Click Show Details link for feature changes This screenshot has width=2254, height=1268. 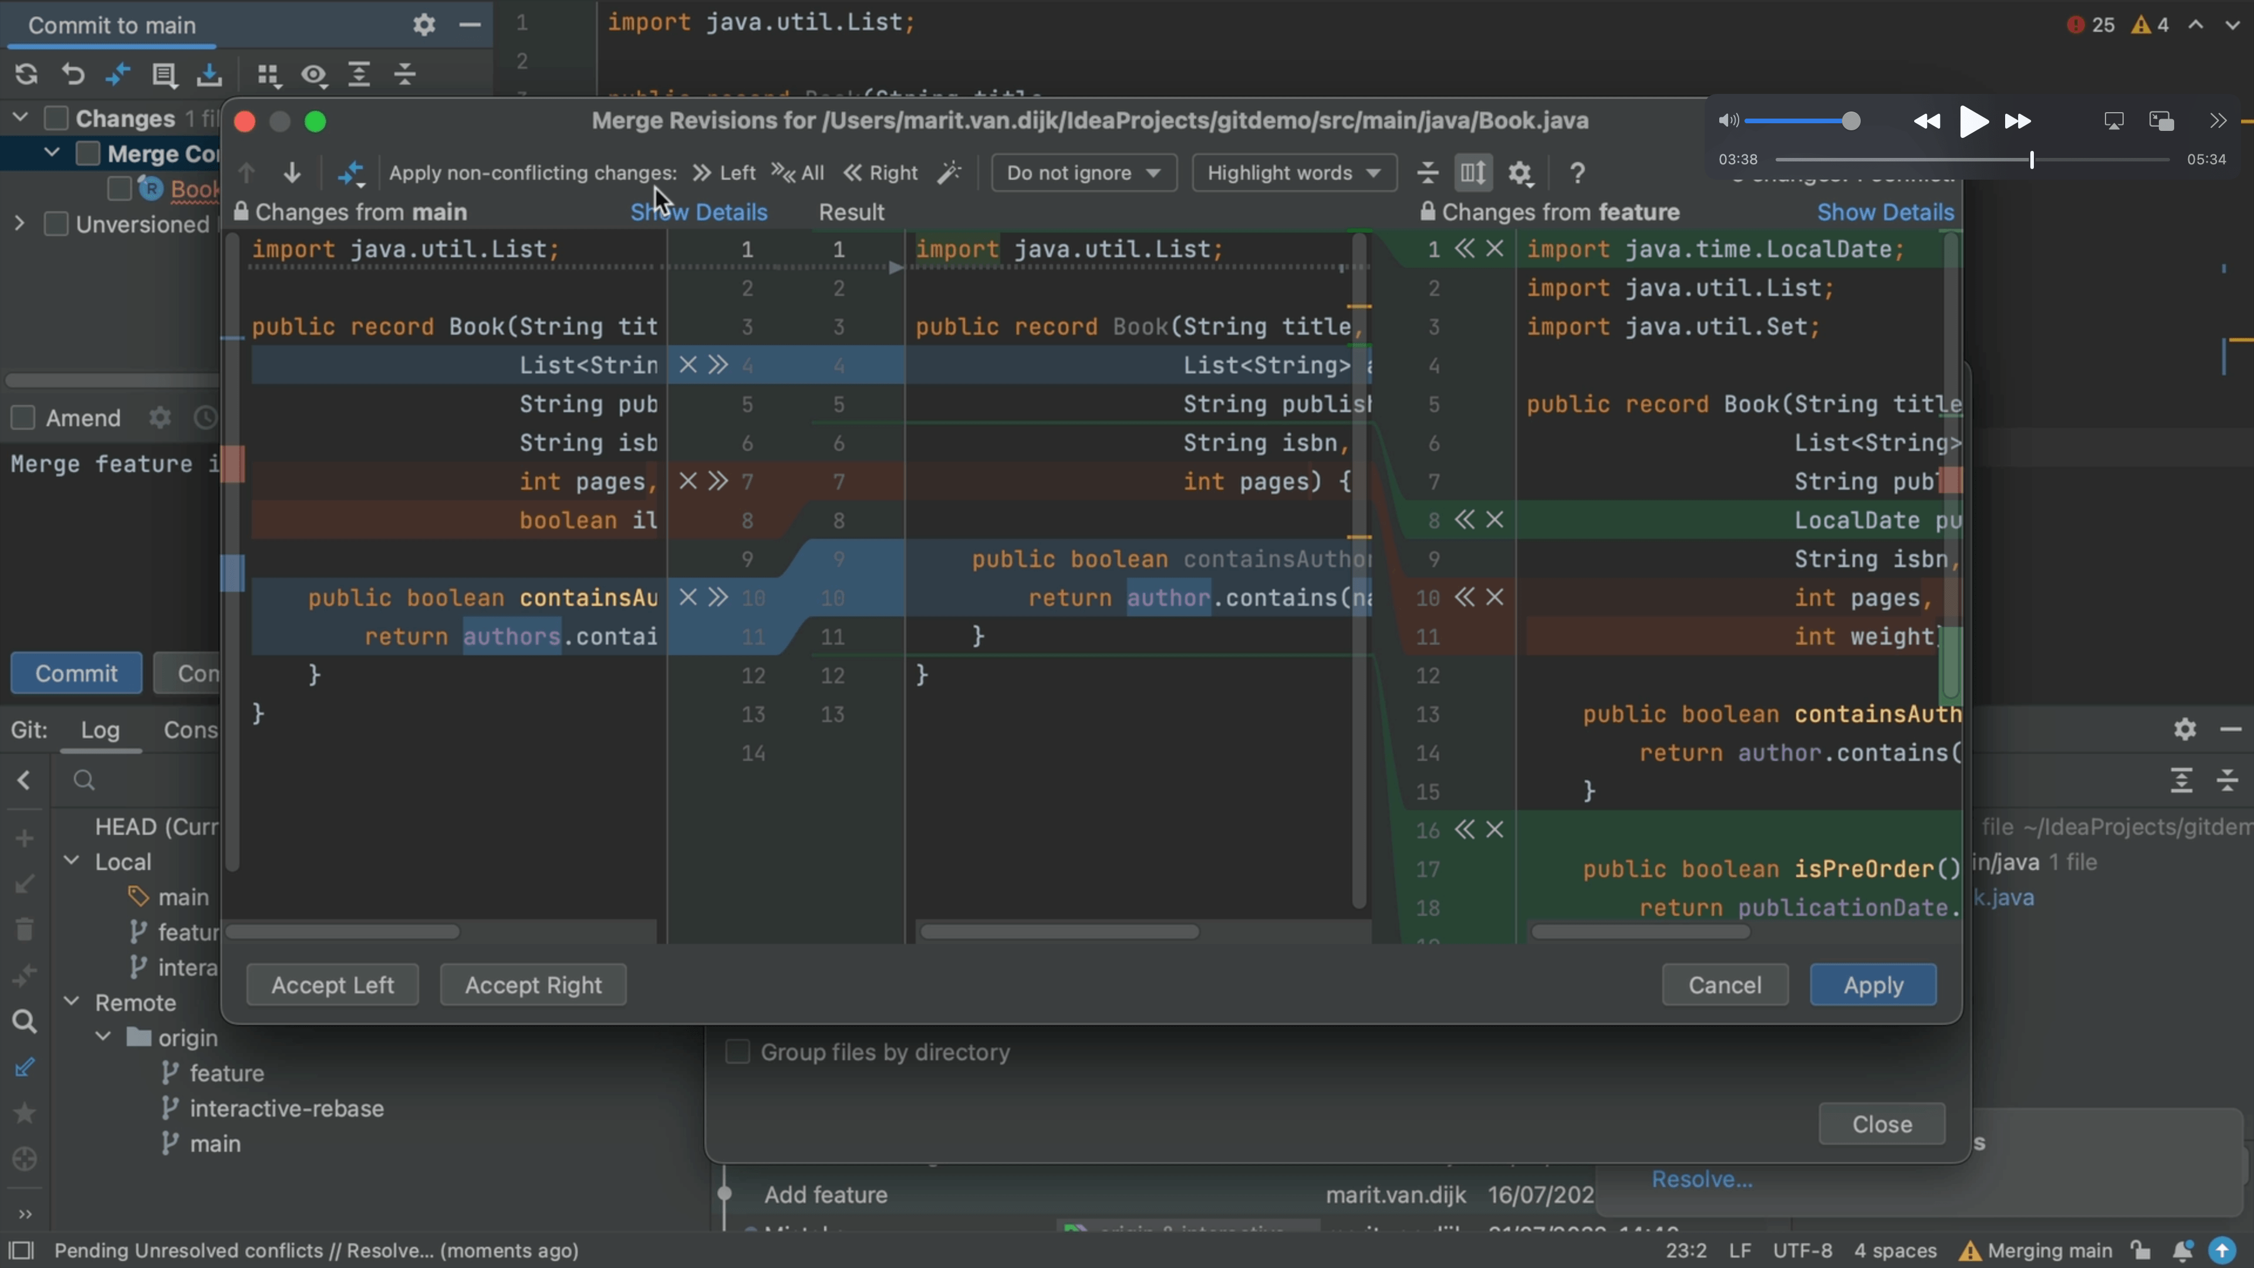pos(1885,212)
